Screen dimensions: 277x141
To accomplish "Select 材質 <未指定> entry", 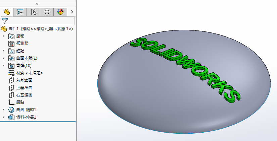I will (x=30, y=73).
